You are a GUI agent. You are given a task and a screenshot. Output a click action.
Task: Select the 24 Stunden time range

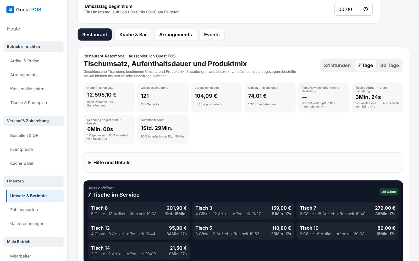coord(337,65)
